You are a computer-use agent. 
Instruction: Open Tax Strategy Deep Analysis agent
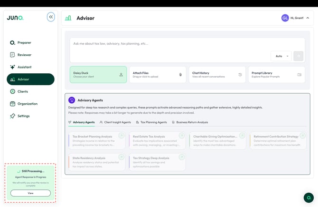157,162
